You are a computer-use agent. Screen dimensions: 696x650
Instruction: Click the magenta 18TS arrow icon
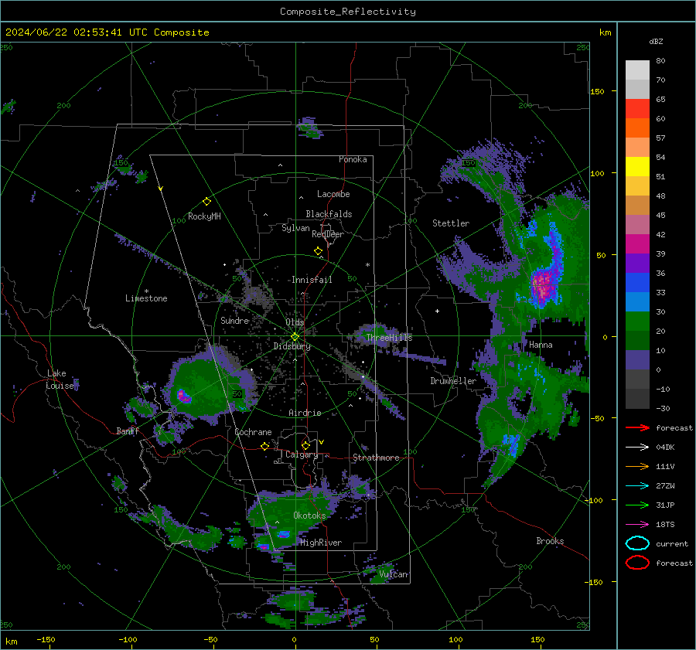tap(637, 525)
